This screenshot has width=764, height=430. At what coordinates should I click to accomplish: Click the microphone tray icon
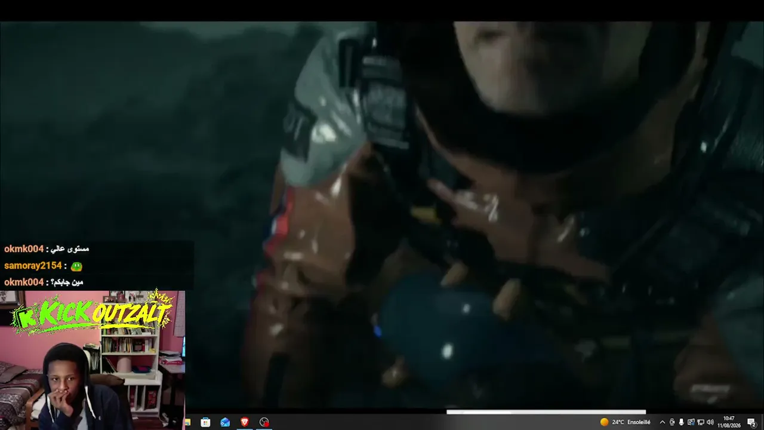click(681, 422)
